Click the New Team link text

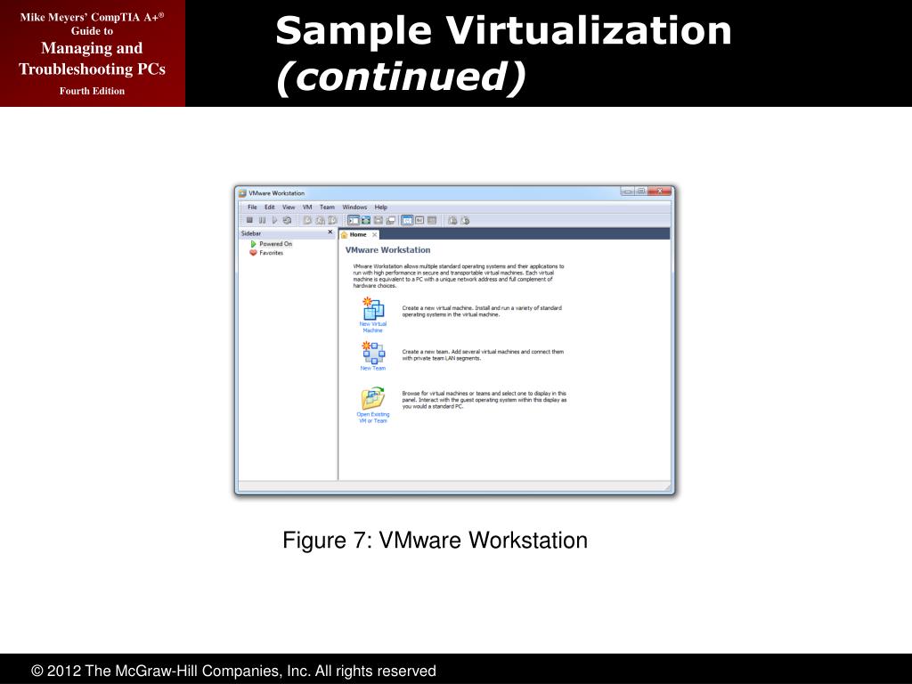373,368
